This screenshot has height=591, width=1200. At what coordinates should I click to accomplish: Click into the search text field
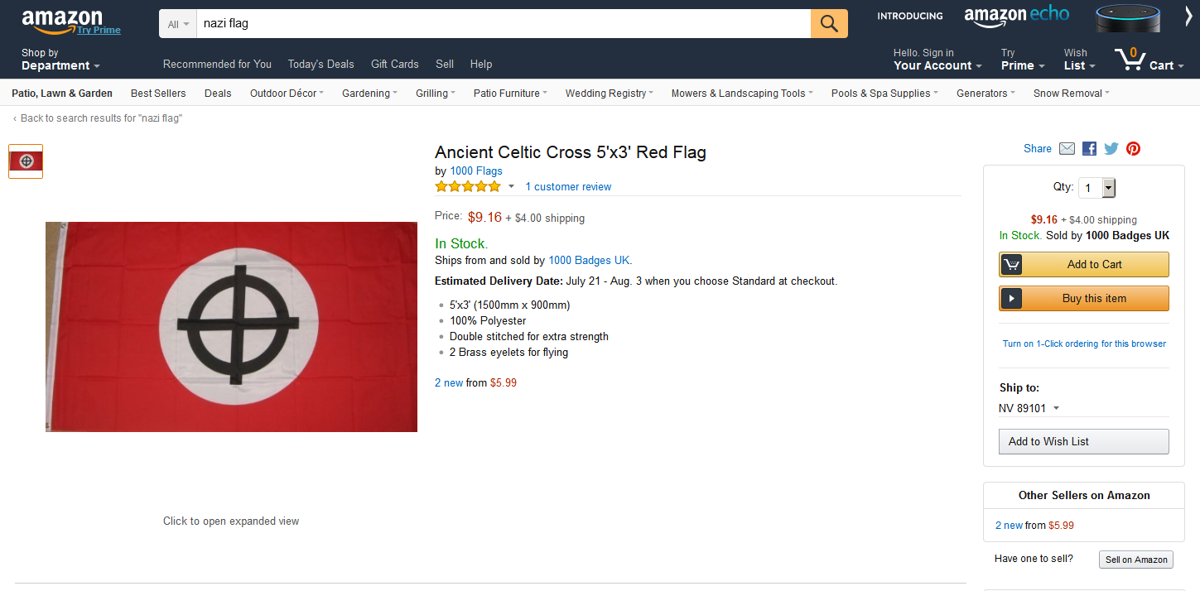pos(503,24)
